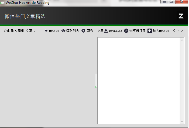Open settings via the gear icon
Viewport: 189px width, 128px height.
[x=83, y=31]
